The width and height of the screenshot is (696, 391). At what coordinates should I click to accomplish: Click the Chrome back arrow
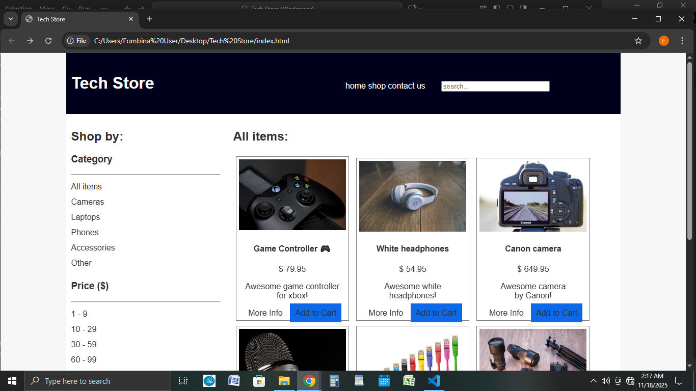(12, 41)
